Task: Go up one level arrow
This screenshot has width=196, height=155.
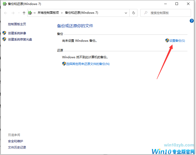Action: pos(24,13)
